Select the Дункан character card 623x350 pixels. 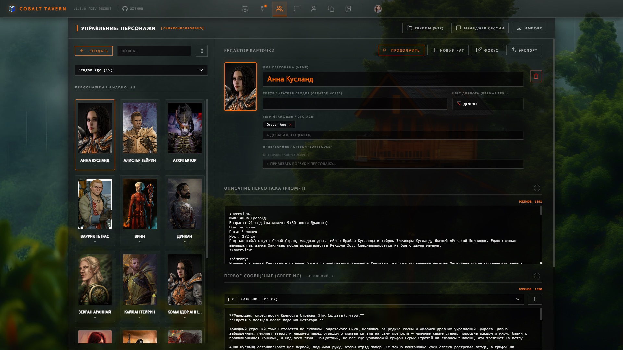click(x=185, y=211)
